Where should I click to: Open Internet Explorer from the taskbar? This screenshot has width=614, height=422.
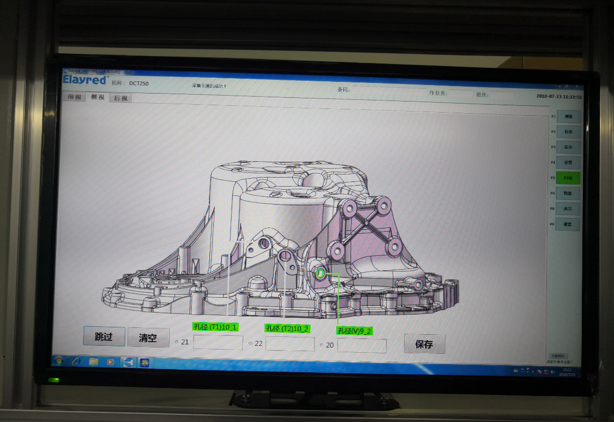76,361
